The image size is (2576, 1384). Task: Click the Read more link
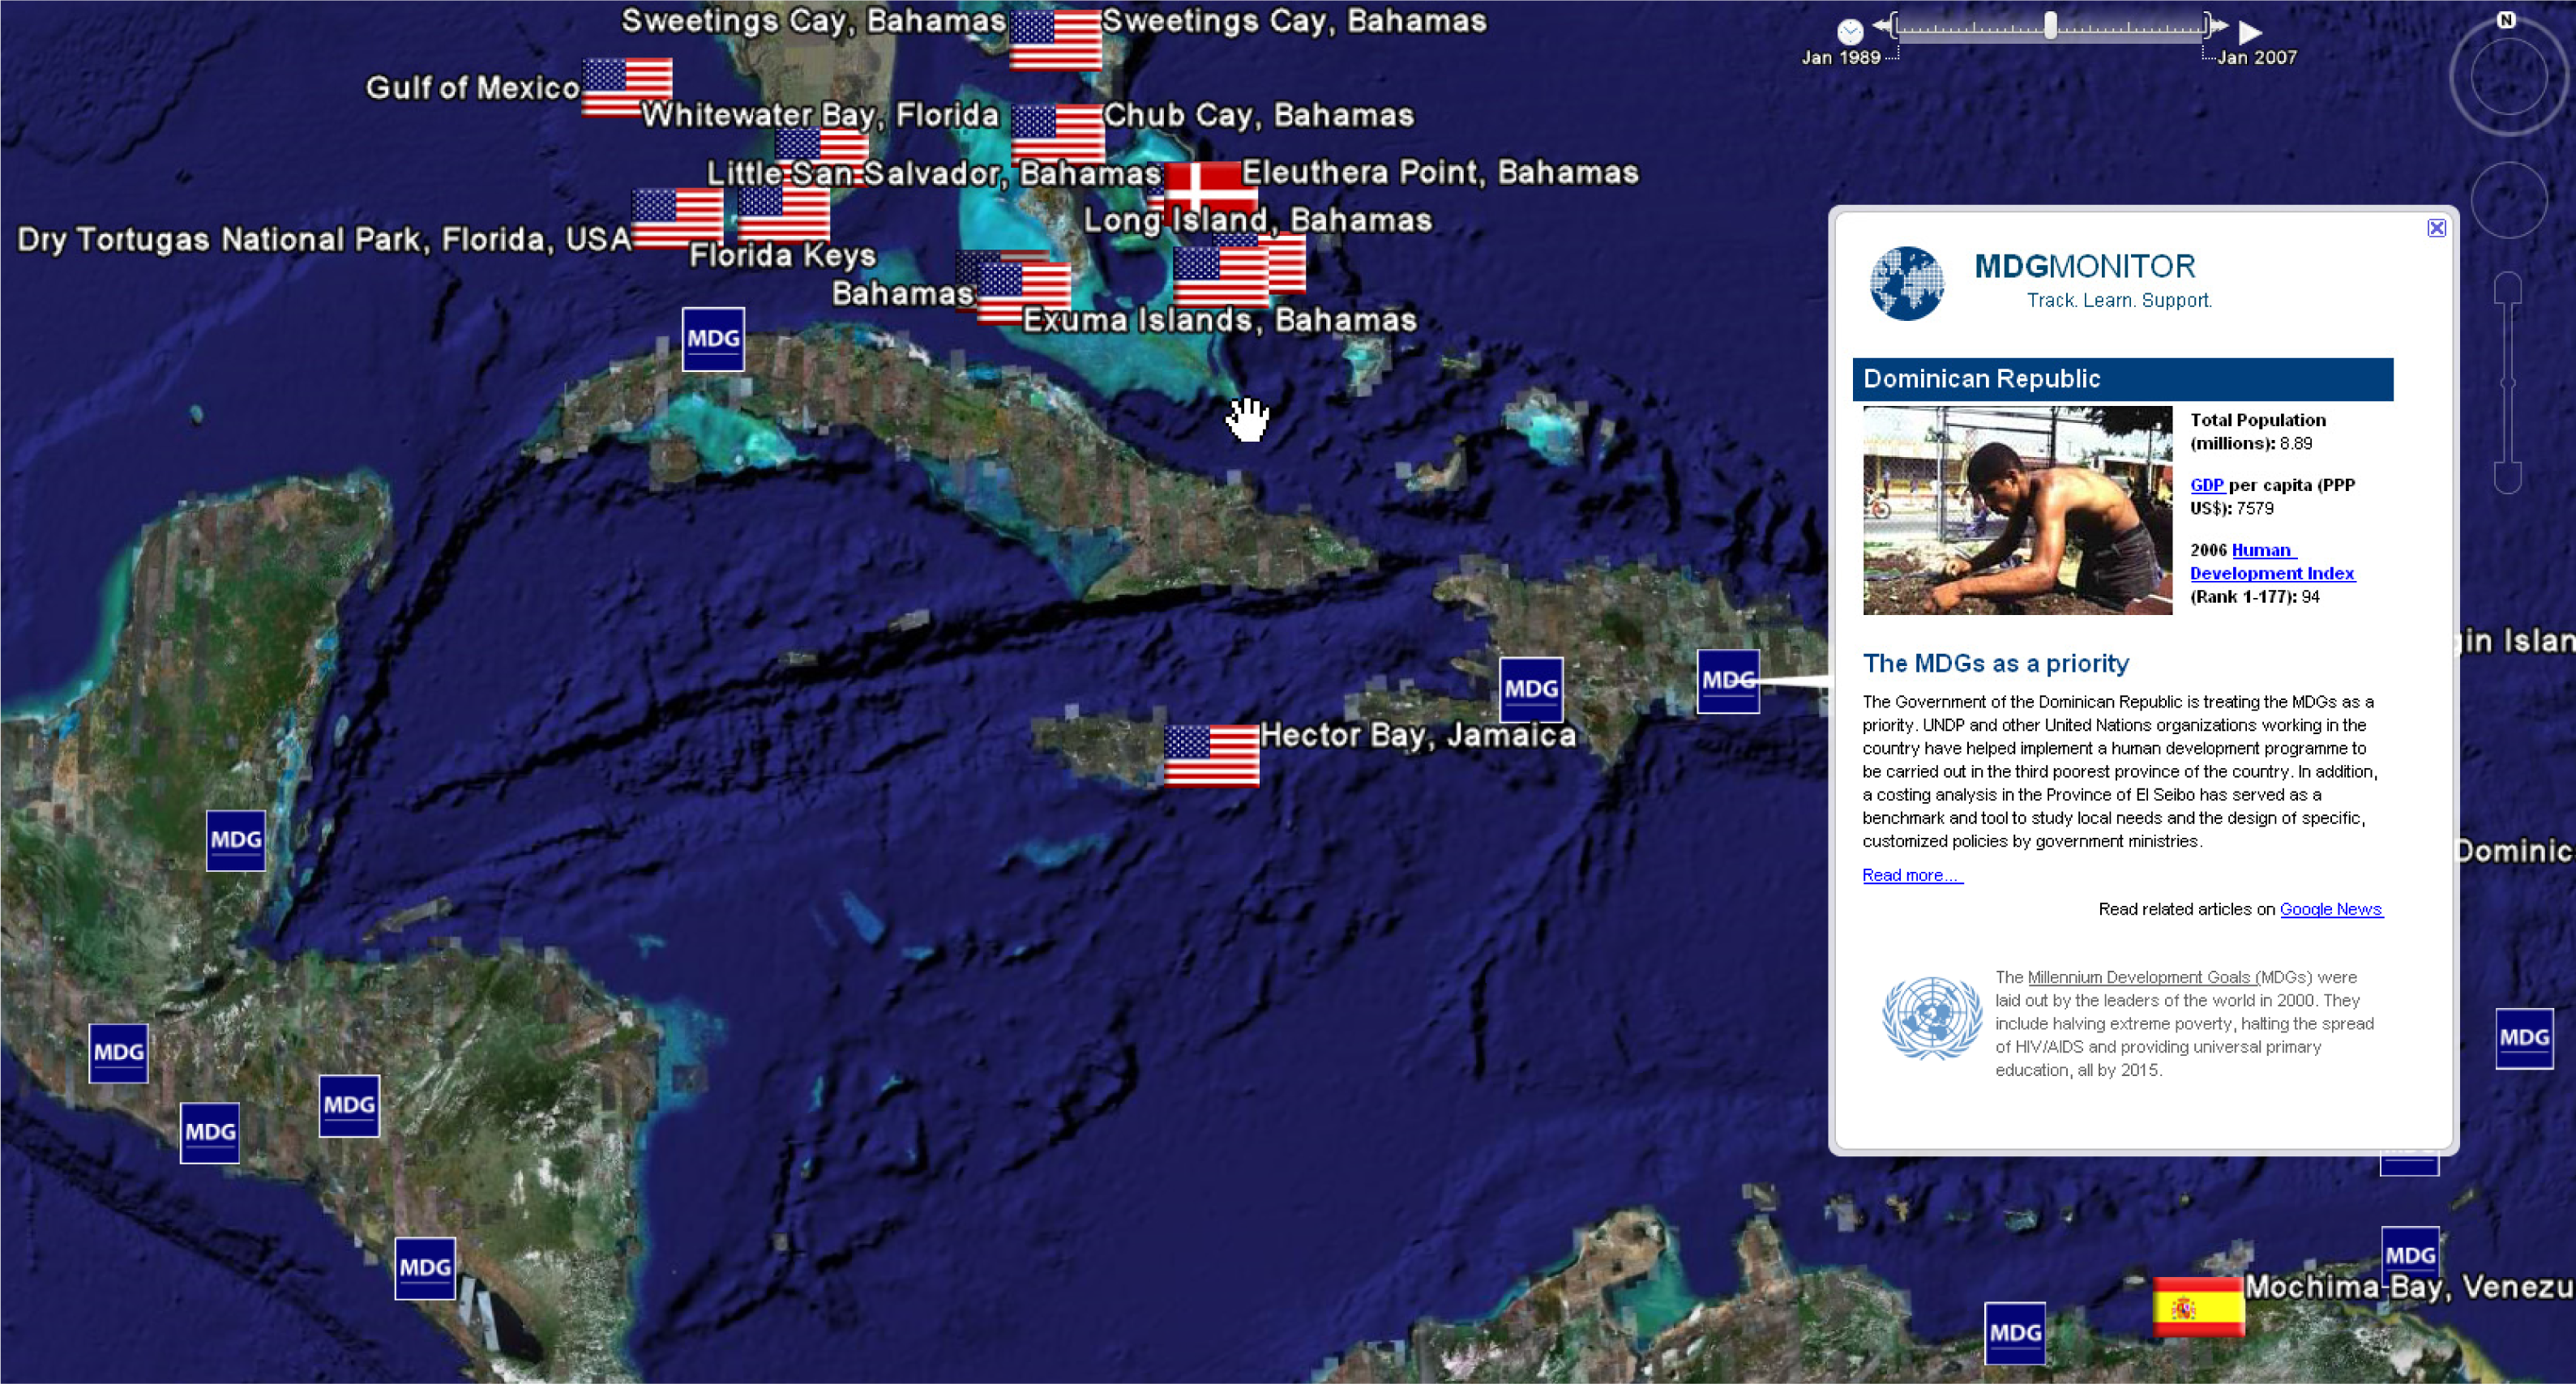pyautogui.click(x=1911, y=875)
